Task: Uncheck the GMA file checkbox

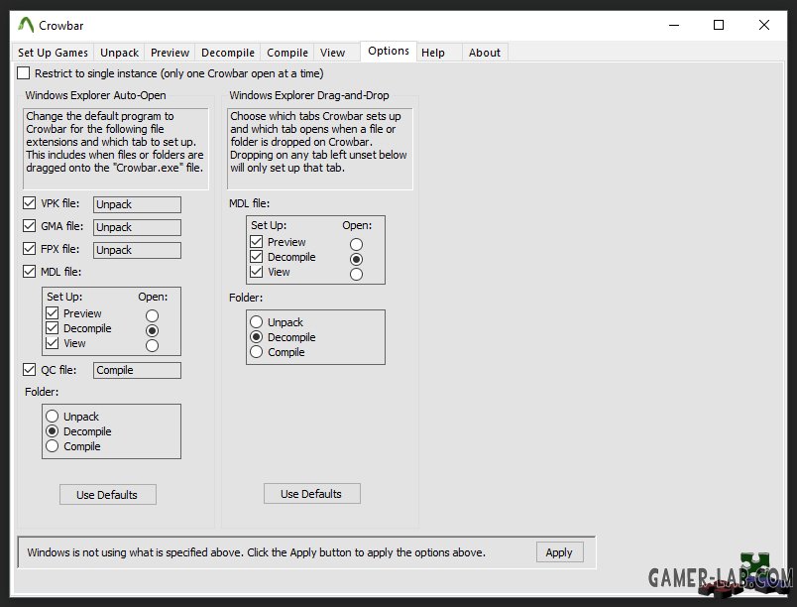Action: (x=29, y=226)
